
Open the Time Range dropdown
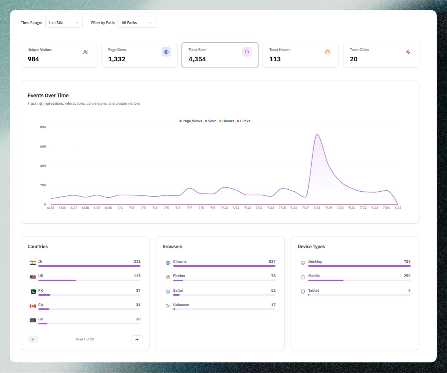click(64, 23)
